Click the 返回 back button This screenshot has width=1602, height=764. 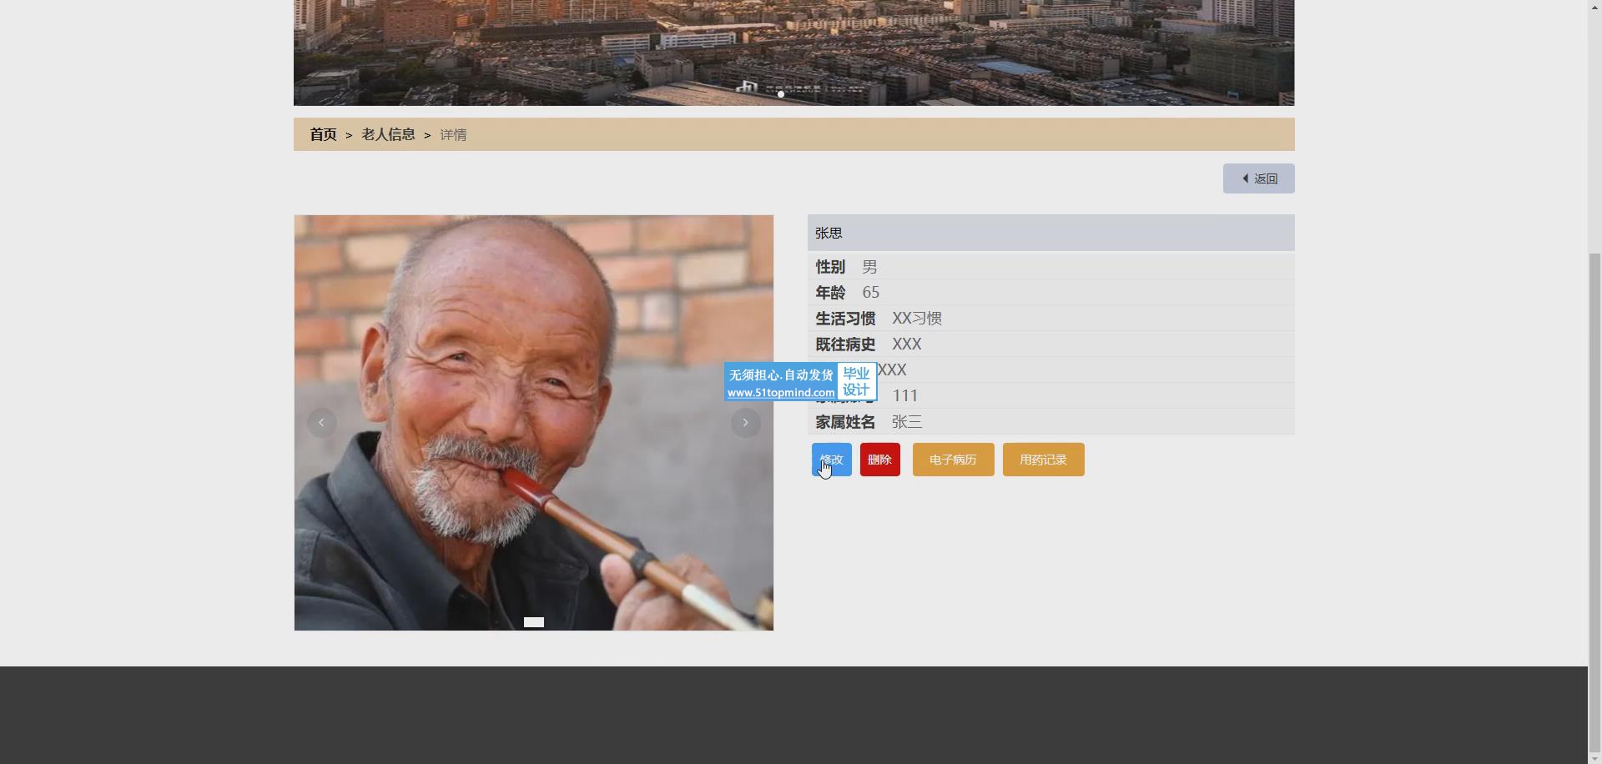tap(1258, 178)
